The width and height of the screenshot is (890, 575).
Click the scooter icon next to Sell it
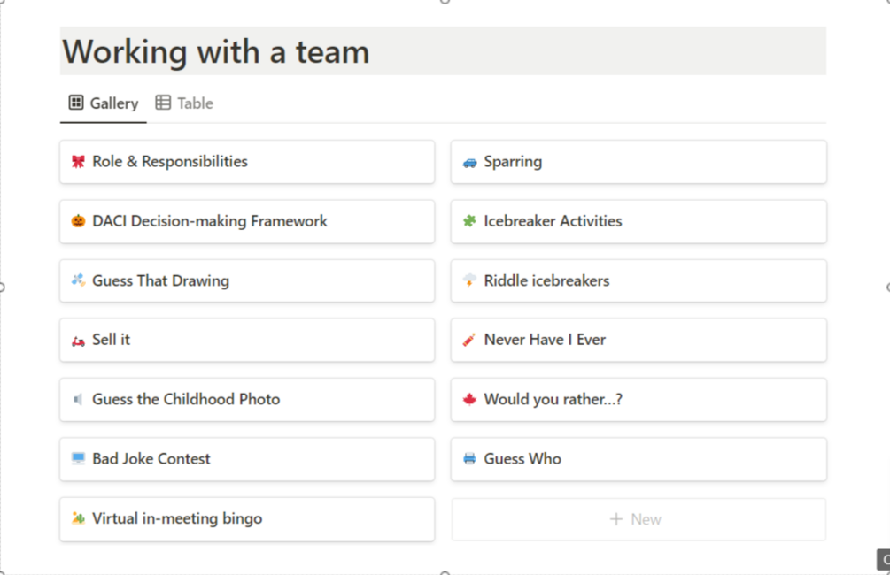point(78,340)
